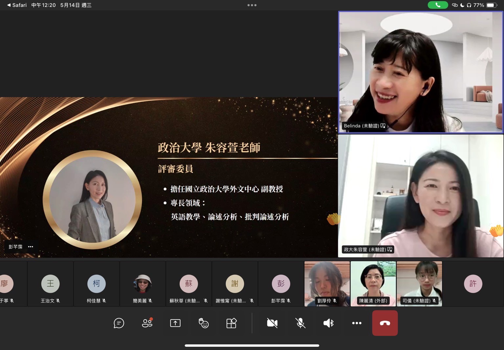Tap 柯佳慧 participant avatar
This screenshot has height=350, width=504.
pos(96,283)
